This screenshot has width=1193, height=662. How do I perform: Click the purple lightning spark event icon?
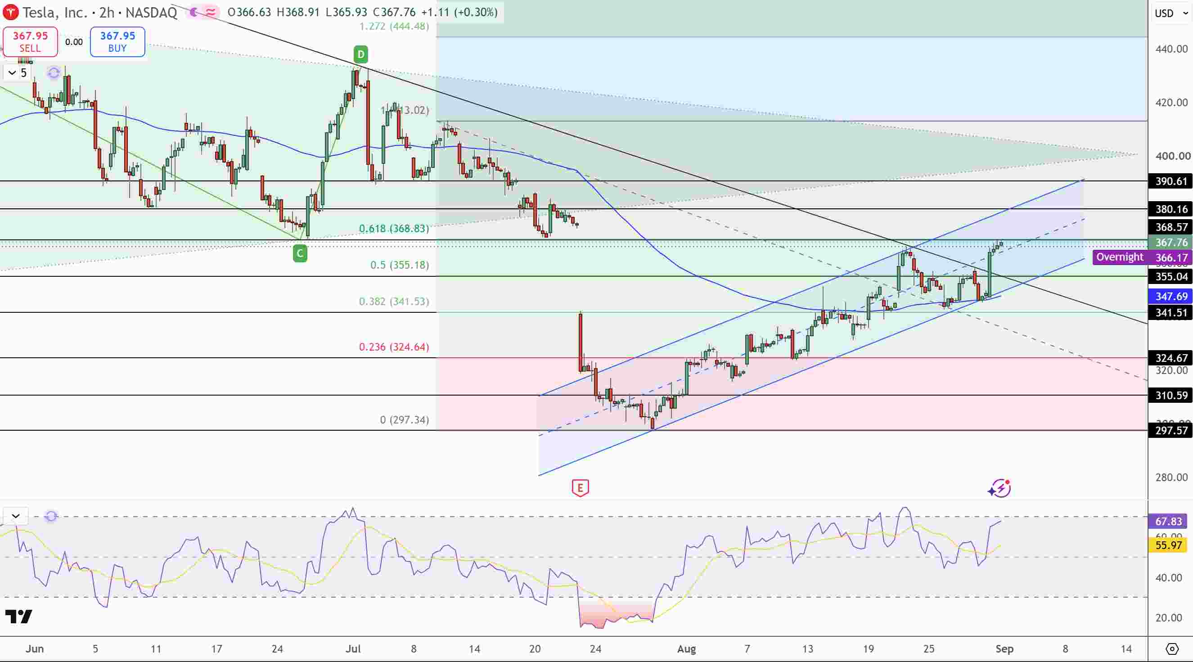pos(1000,488)
